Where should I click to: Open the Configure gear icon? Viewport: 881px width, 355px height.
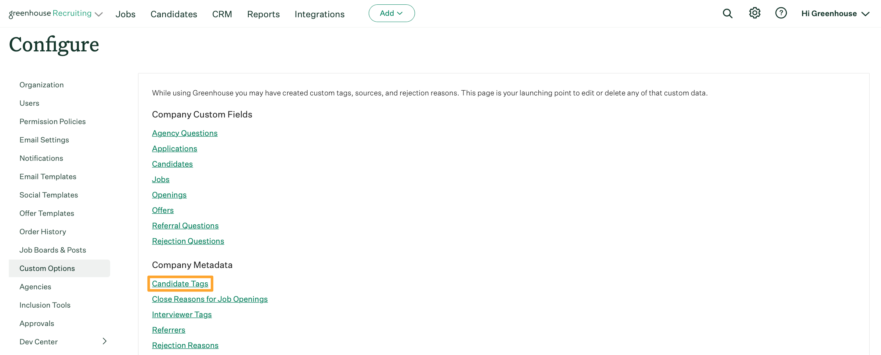click(x=755, y=13)
